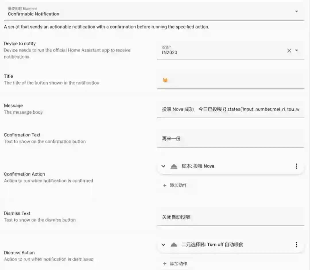Edit the Confirmation Text field 再来一份
310x270 pixels.
point(230,139)
